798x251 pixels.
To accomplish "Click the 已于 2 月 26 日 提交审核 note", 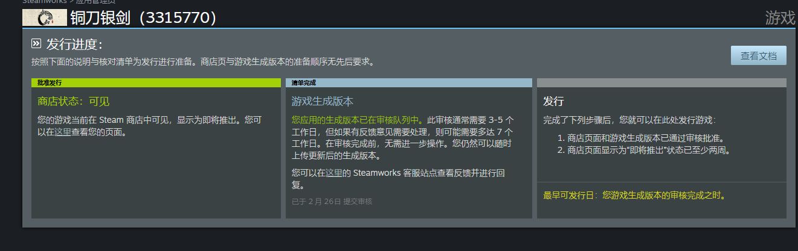I will click(x=332, y=202).
